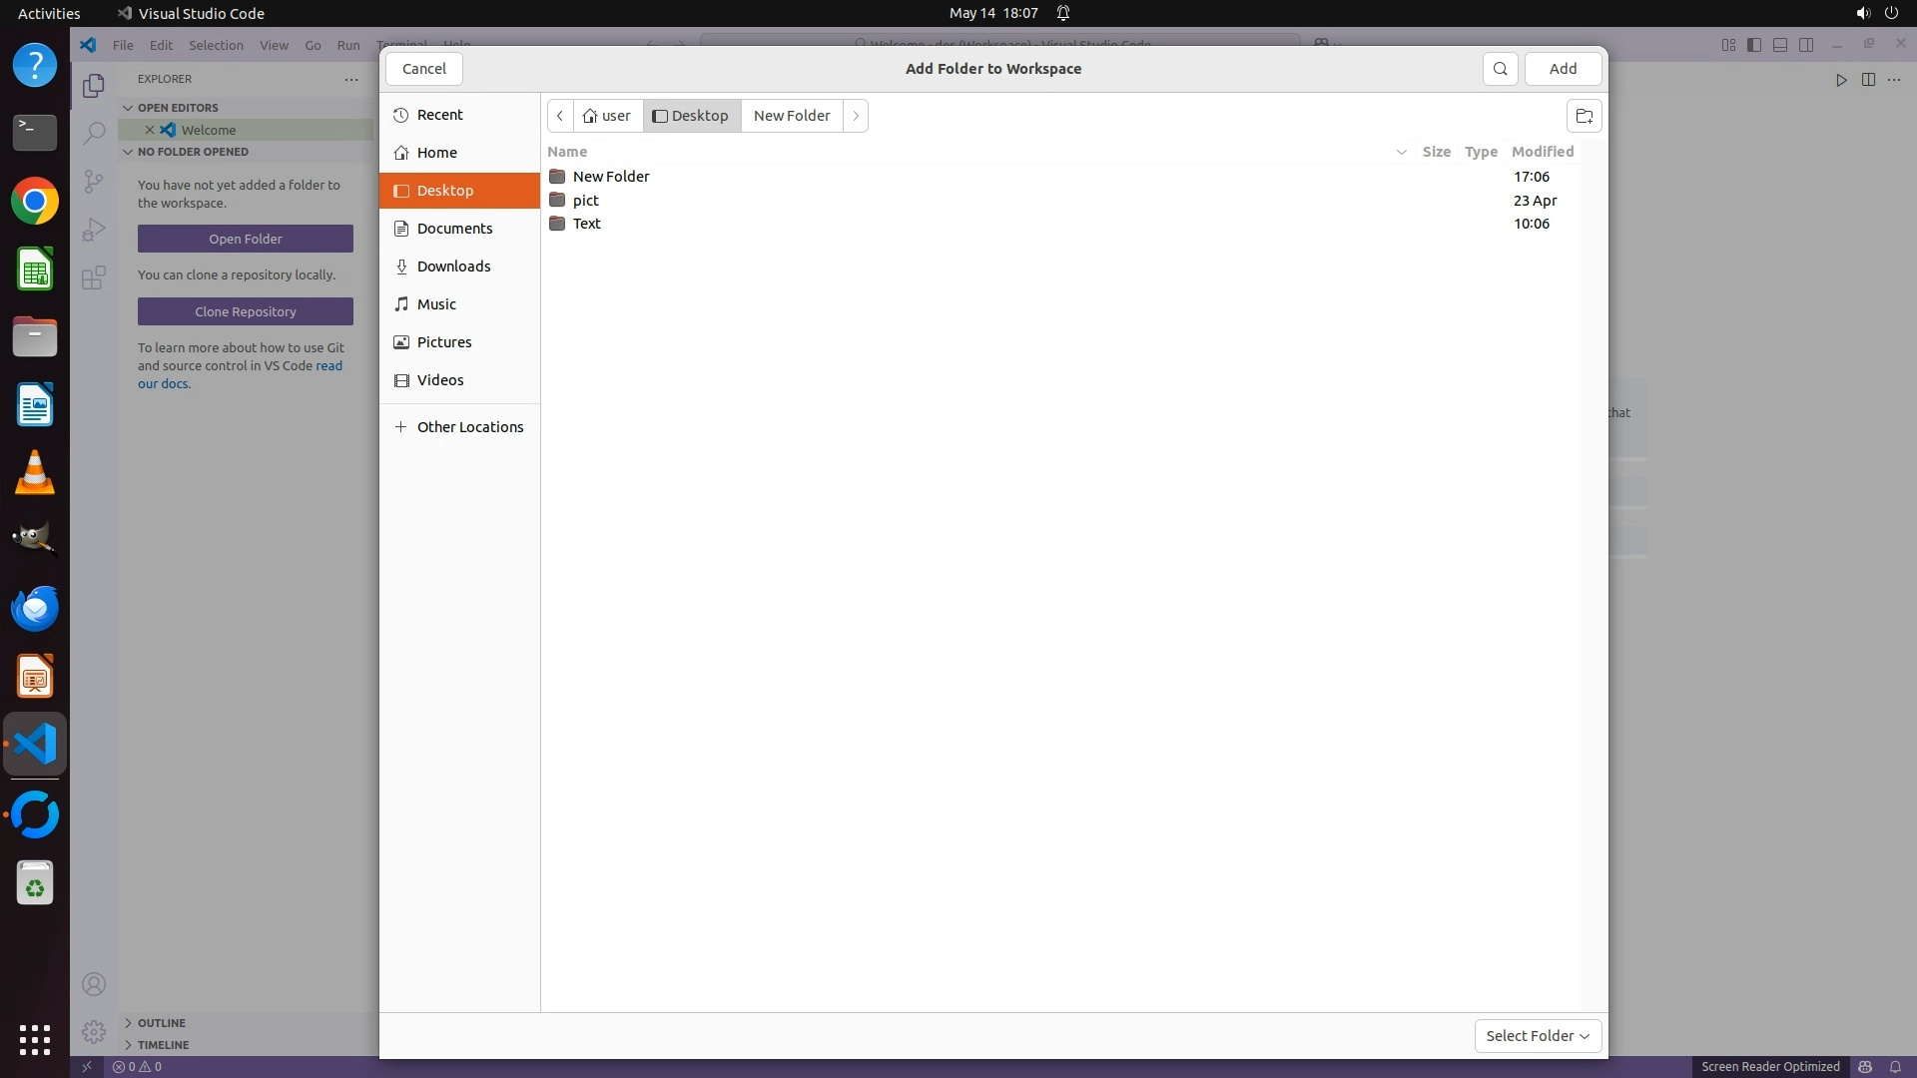
Task: Select Downloads in the sidebar
Action: pos(453,267)
